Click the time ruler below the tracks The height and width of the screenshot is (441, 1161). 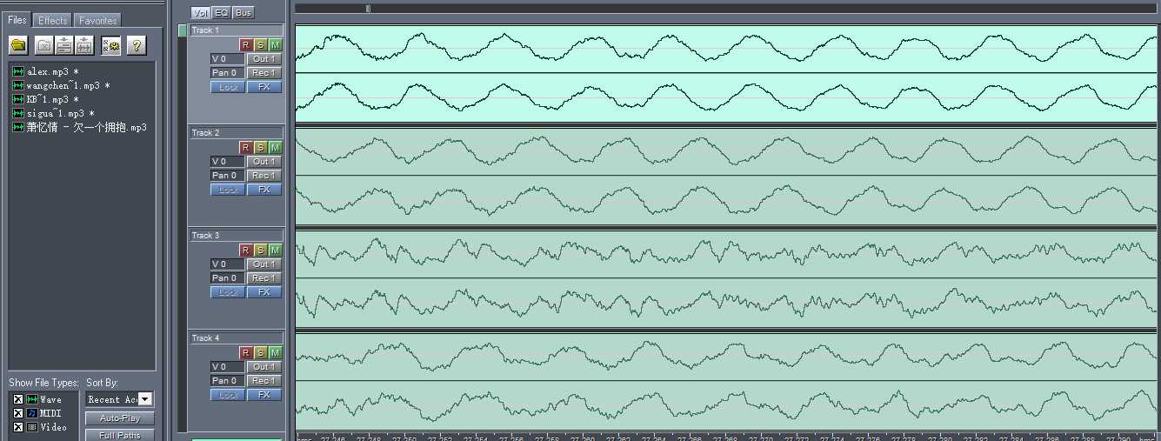tap(726, 437)
